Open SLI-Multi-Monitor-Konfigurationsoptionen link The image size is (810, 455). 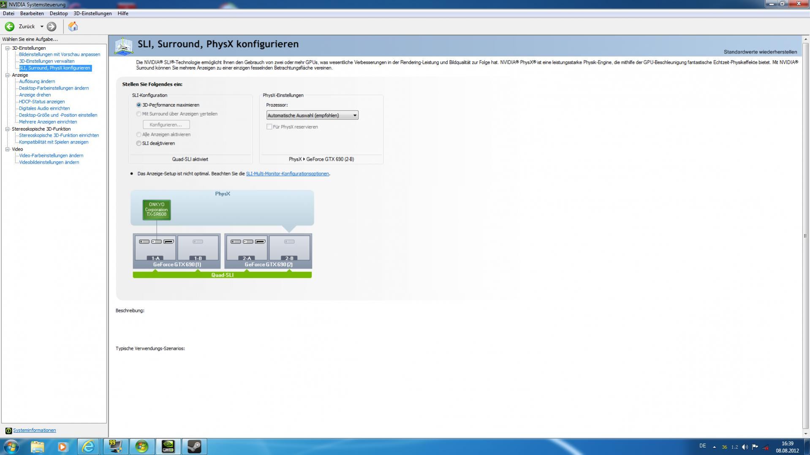click(x=287, y=174)
